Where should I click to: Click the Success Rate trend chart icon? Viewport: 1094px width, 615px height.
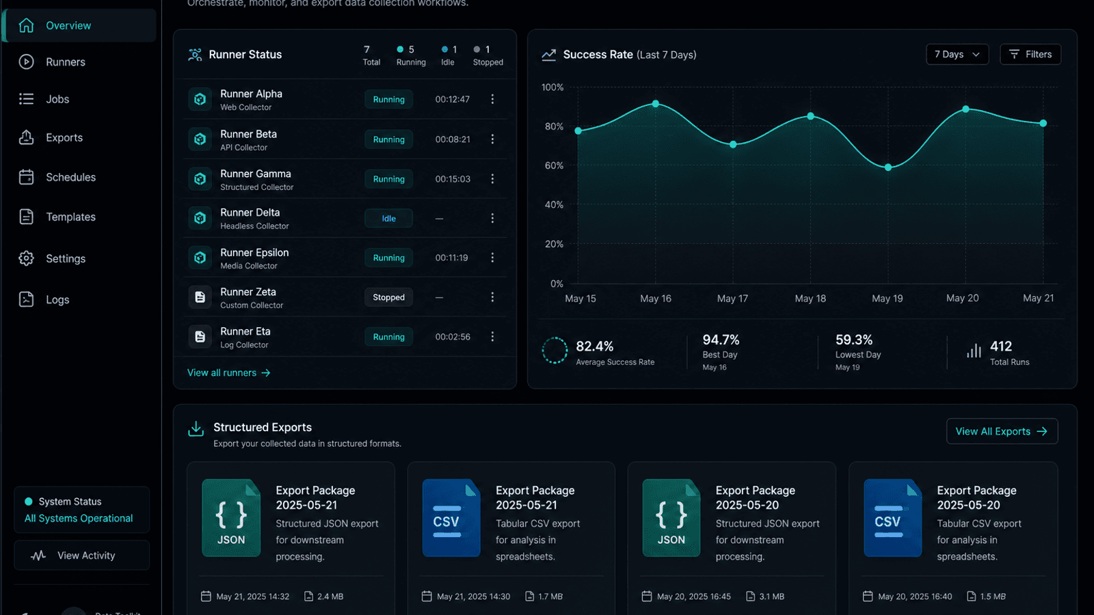click(548, 55)
